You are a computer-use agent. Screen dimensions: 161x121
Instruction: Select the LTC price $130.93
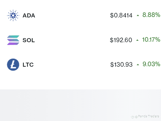pos(121,65)
